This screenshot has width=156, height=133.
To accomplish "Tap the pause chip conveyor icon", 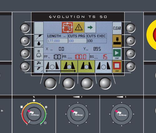I will click(x=39, y=54).
